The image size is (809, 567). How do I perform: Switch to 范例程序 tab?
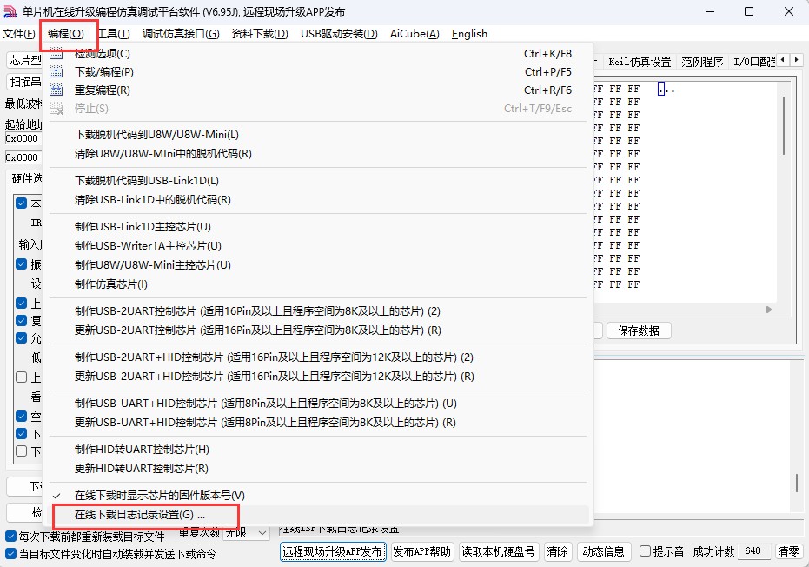pyautogui.click(x=702, y=62)
